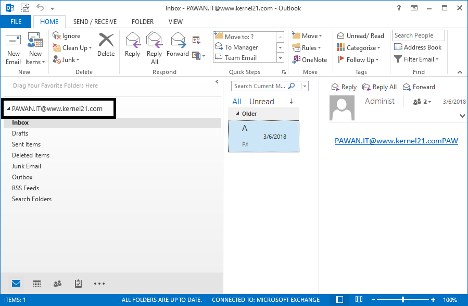Screen dimensions: 468x306
Task: Click in Search People field
Action: pyautogui.click(x=419, y=35)
